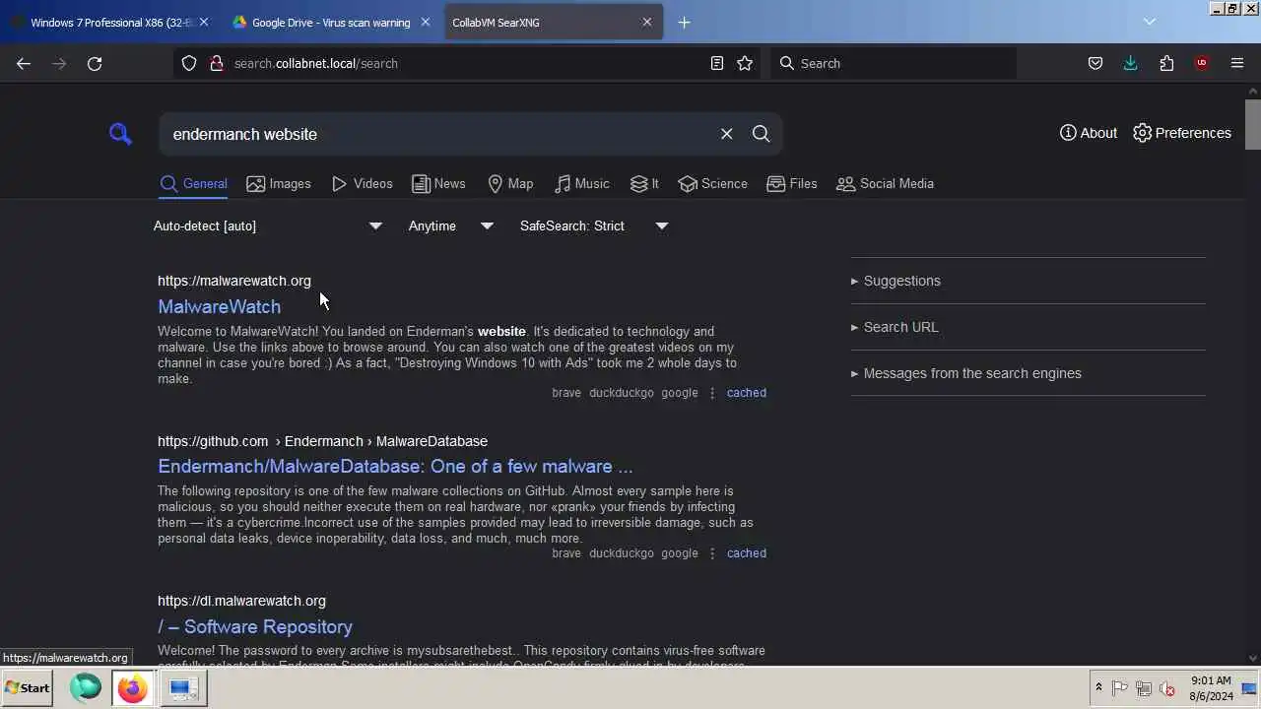Expand Messages from the search engines
The image size is (1261, 709).
pos(966,373)
